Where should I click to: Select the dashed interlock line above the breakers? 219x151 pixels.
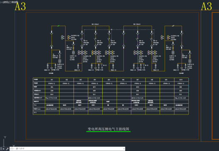point(119,29)
